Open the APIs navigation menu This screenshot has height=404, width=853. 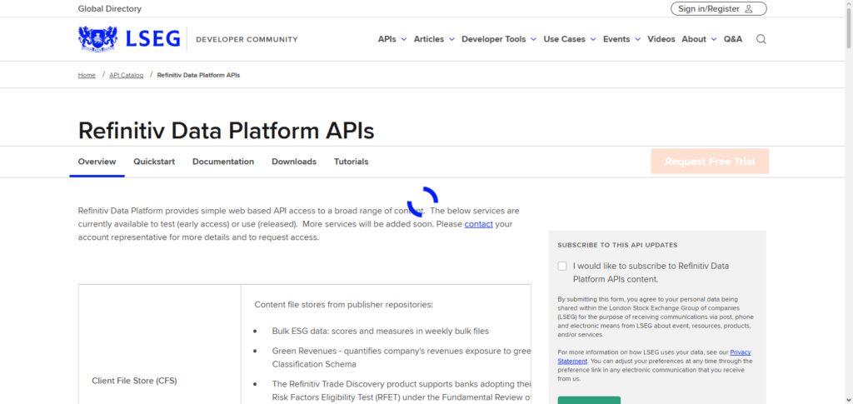[387, 39]
